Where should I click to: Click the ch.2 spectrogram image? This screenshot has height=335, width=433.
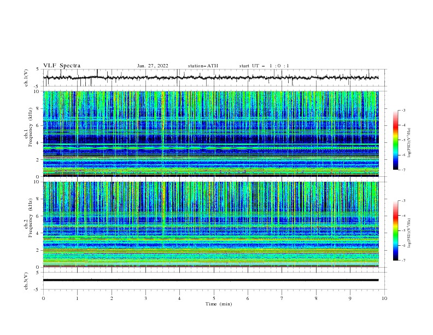pyautogui.click(x=210, y=224)
